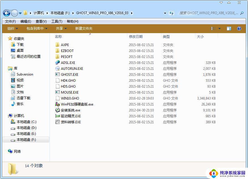Image resolution: width=248 pixels, height=179 pixels.
Task: Open 本地磁盘 (F:) drive in sidebar
Action: coord(26,140)
